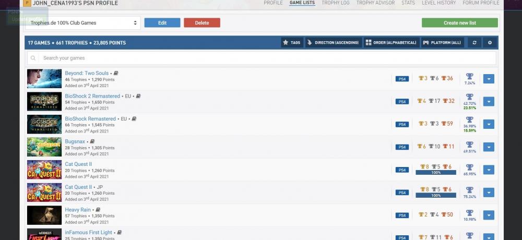Click the refresh icon in list toolbar
Image resolution: width=522 pixels, height=240 pixels.
tap(474, 43)
